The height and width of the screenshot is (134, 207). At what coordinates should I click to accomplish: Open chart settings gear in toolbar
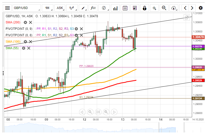201,8
